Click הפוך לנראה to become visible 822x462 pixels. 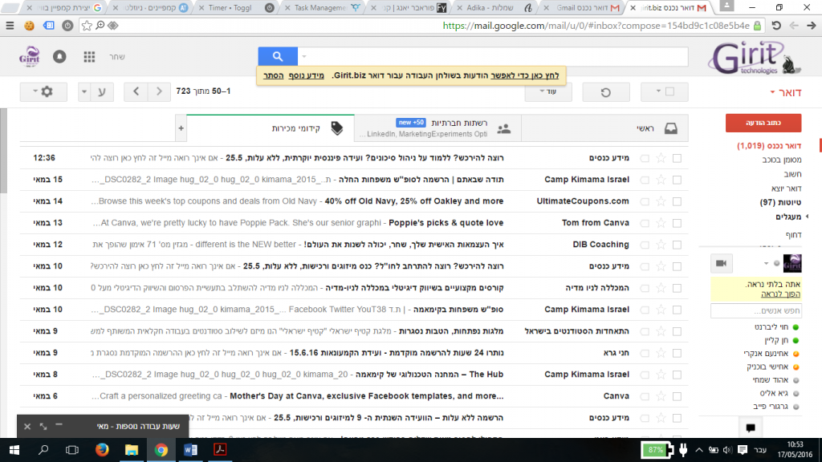pyautogui.click(x=780, y=294)
